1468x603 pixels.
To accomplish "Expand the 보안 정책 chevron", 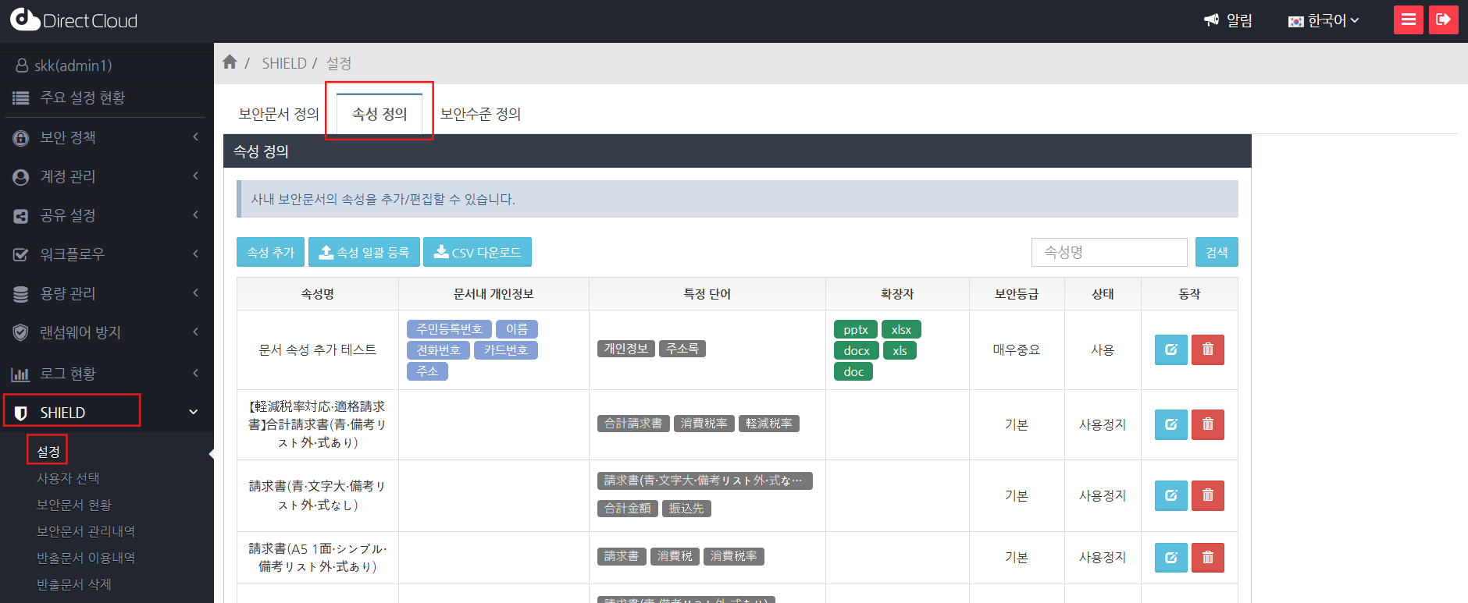I will [195, 137].
